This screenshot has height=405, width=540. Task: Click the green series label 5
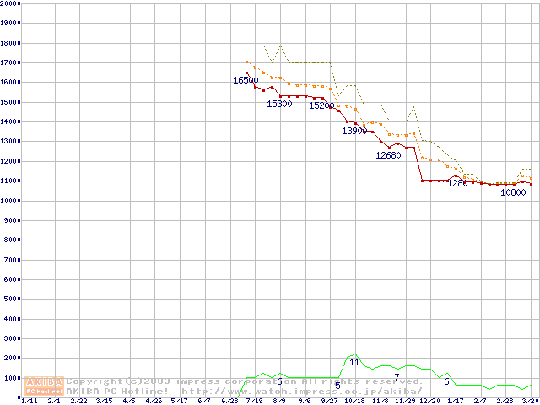click(x=337, y=386)
